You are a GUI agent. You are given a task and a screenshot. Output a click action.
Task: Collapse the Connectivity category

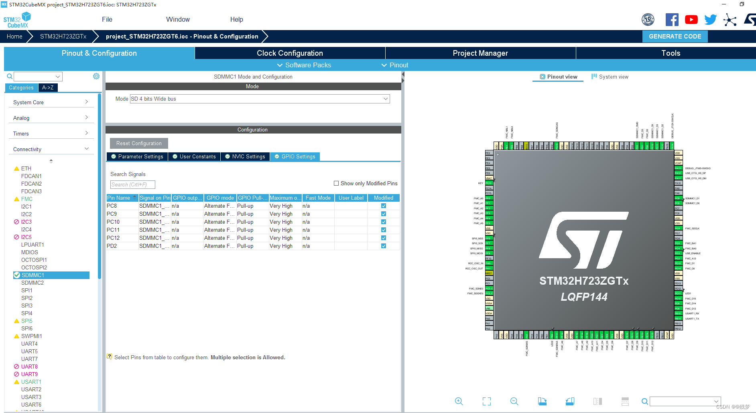51,149
